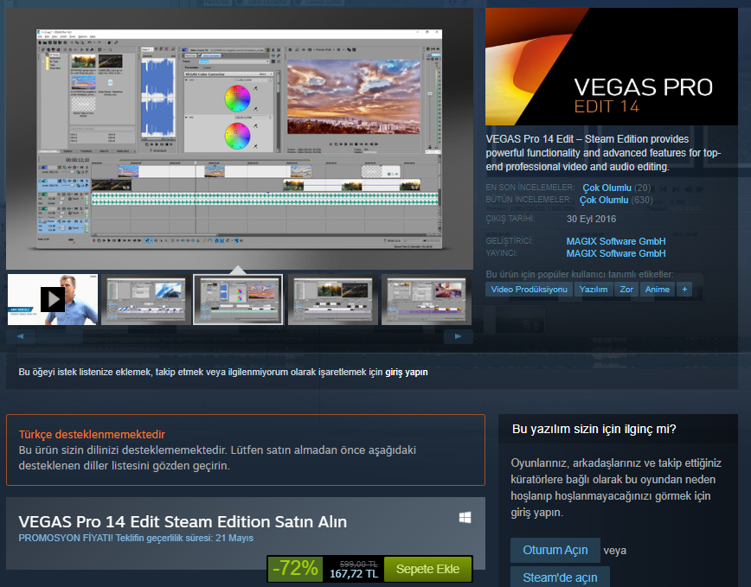Add to cart with Sepete Ekle

[427, 569]
